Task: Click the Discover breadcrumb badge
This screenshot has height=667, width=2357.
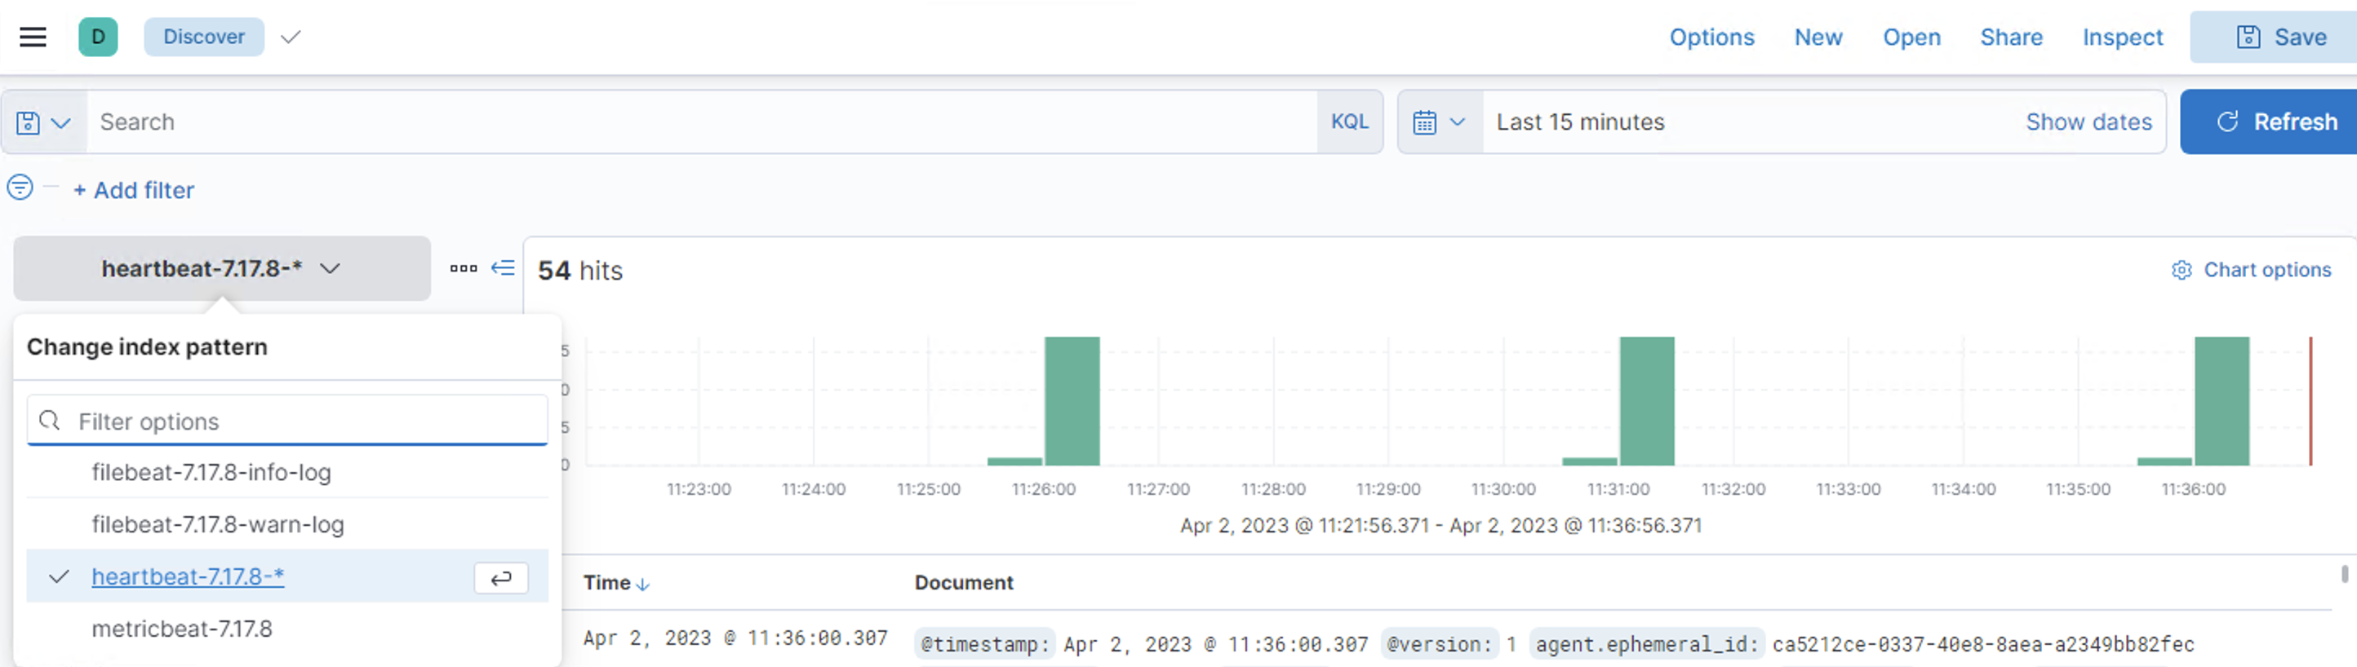Action: click(x=204, y=37)
